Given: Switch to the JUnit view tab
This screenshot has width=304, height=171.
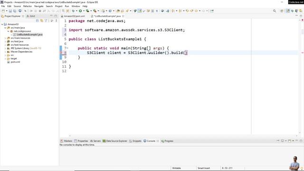Looking at the screenshot, I should click(x=31, y=16).
